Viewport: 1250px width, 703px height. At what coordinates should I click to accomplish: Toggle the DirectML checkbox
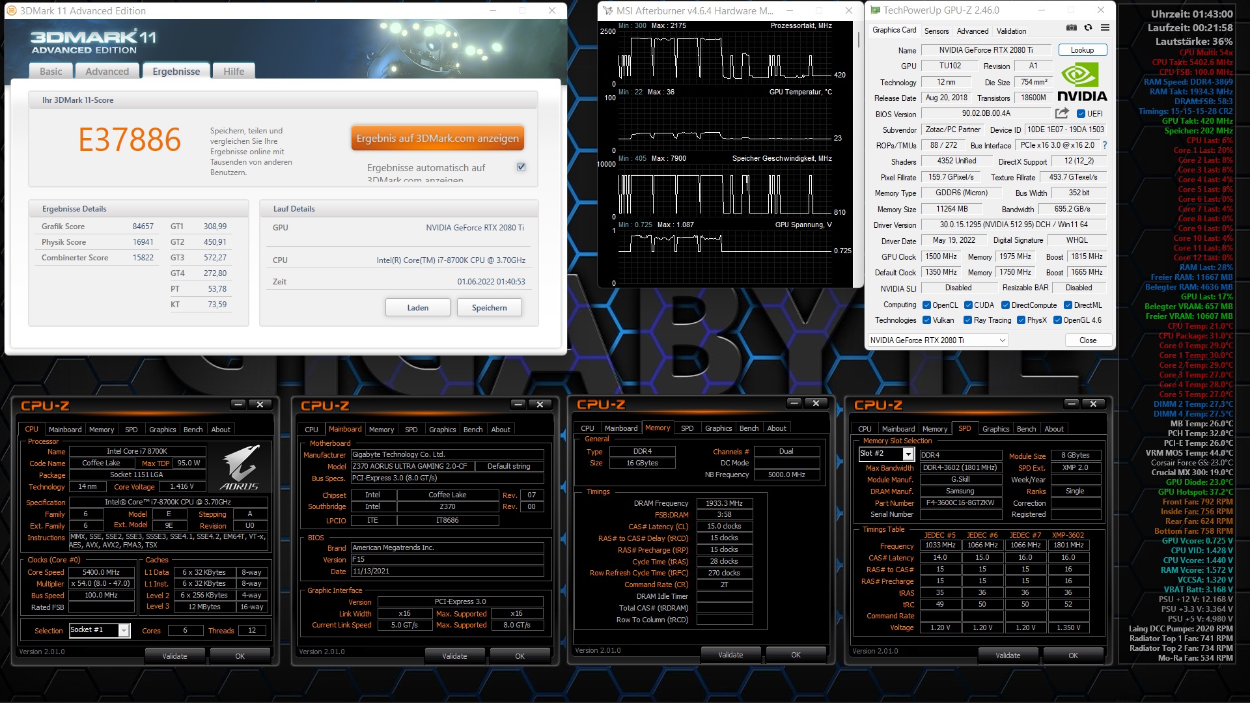(1068, 305)
